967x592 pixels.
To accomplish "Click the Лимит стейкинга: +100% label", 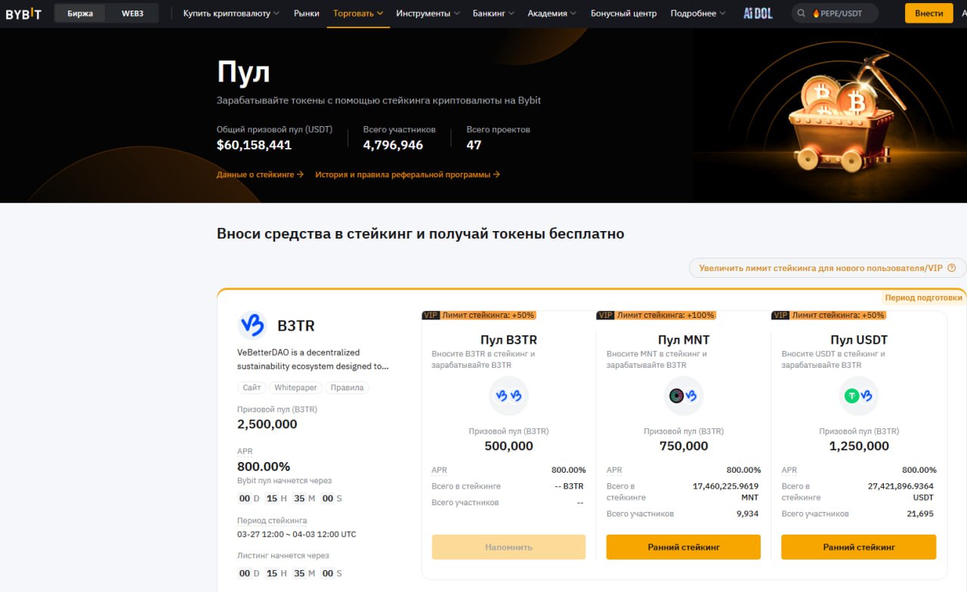I will click(666, 316).
